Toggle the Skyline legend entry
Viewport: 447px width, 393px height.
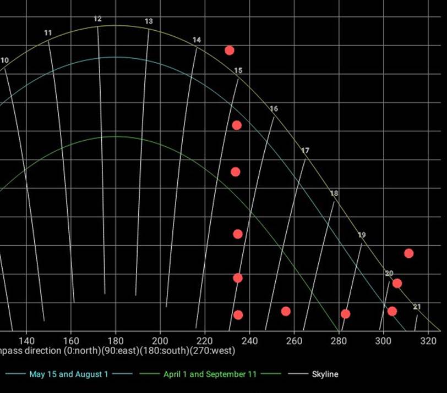(325, 374)
